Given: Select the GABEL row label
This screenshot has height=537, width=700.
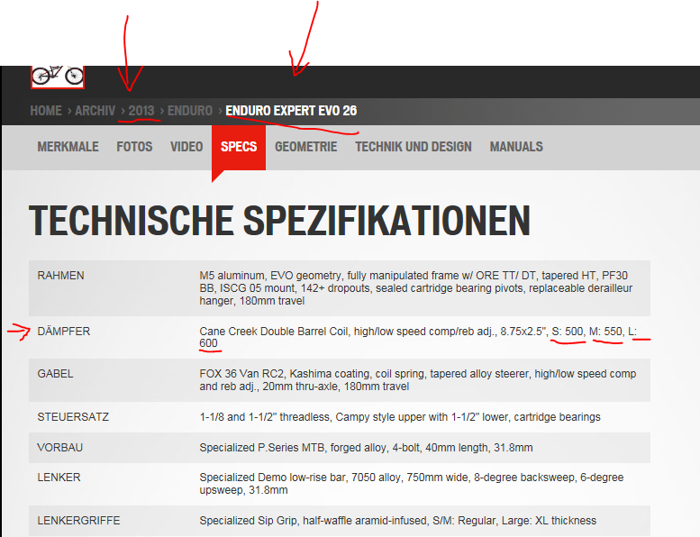Looking at the screenshot, I should point(55,374).
